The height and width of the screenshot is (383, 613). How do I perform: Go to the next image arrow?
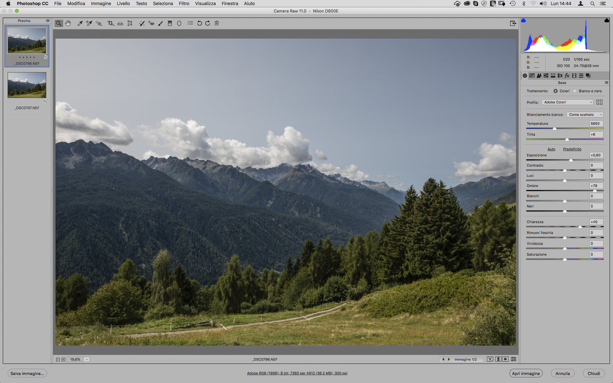[x=449, y=359]
